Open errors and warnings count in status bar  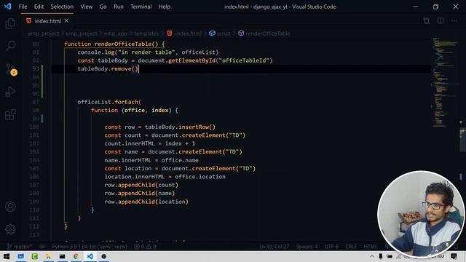145,247
